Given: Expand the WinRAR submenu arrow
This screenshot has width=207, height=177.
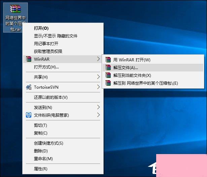Looking at the screenshot, I should click(x=98, y=59).
